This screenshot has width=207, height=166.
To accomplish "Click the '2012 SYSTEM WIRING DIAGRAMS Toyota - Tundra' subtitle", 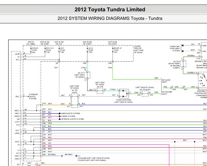I will pos(110,18).
